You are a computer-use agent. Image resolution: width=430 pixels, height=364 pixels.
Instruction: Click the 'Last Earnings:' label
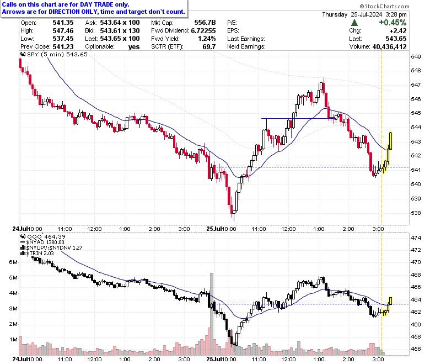tap(246, 39)
